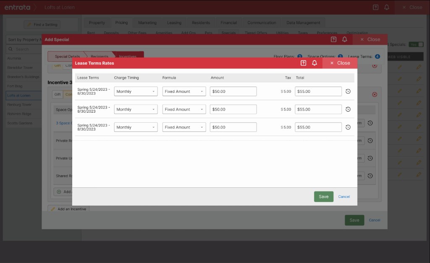Open Sort by Property dropdown in sidebar
This screenshot has height=263, width=430.
pyautogui.click(x=24, y=40)
